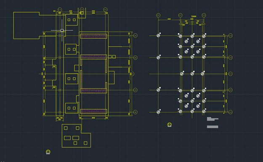Click the bottommost purple hatched beam

tap(93, 112)
